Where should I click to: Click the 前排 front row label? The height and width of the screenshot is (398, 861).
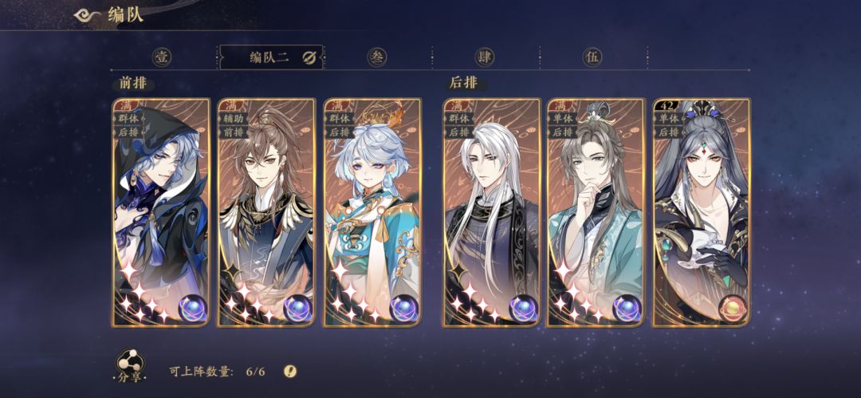pos(133,84)
